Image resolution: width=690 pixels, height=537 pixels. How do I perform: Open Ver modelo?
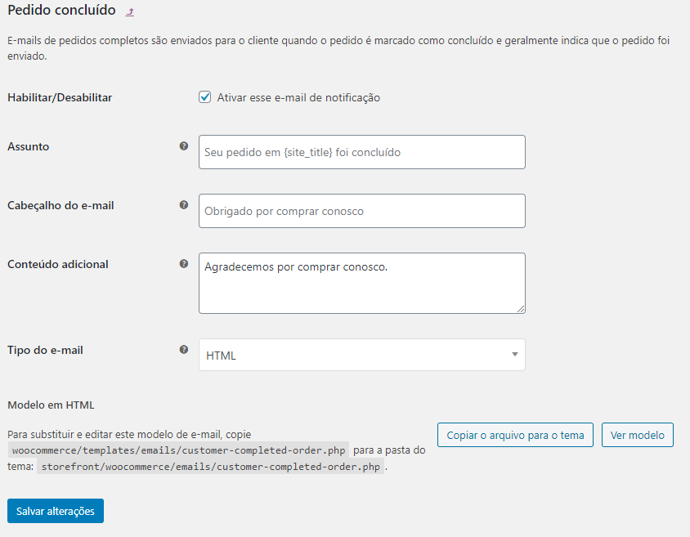637,435
